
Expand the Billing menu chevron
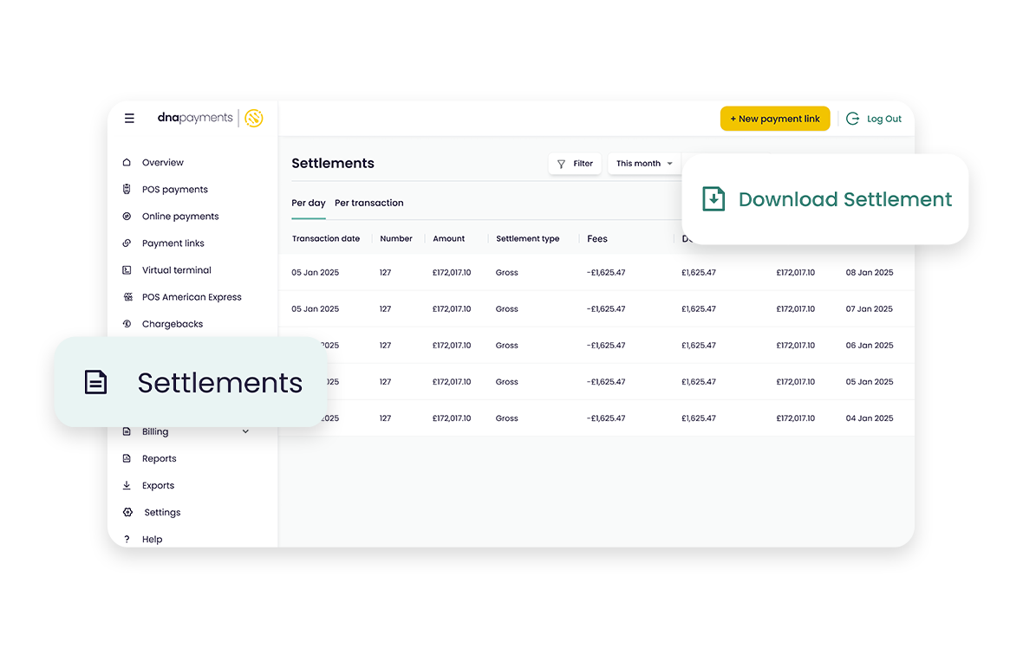point(245,432)
